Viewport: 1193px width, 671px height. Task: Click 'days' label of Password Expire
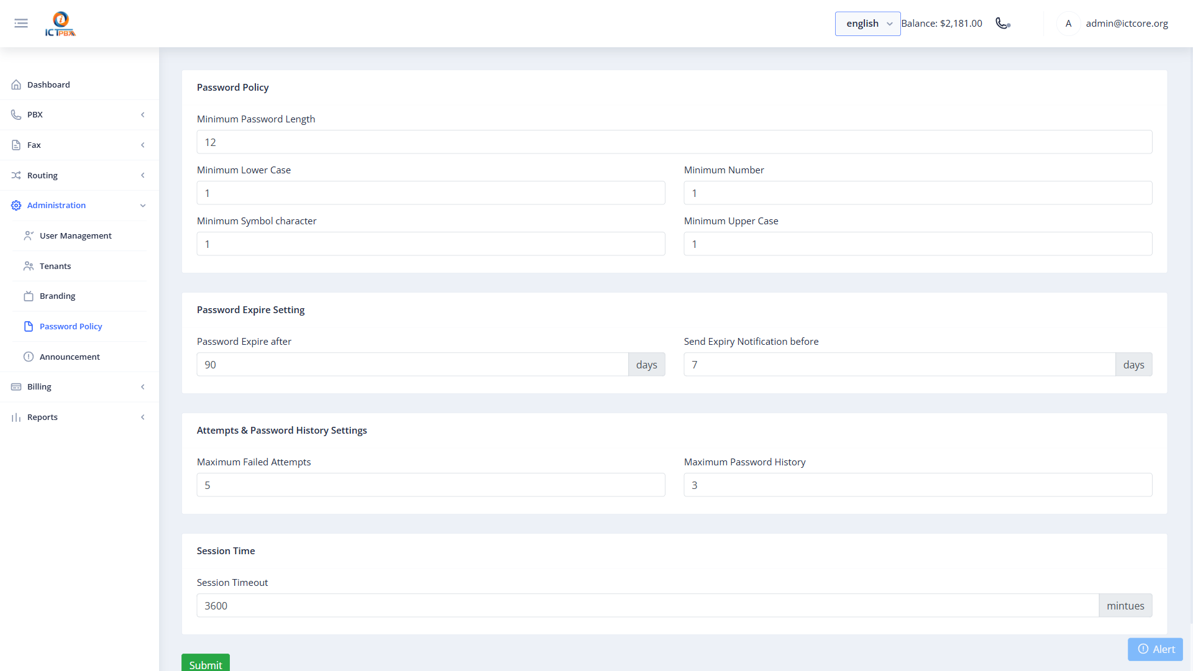pyautogui.click(x=646, y=365)
